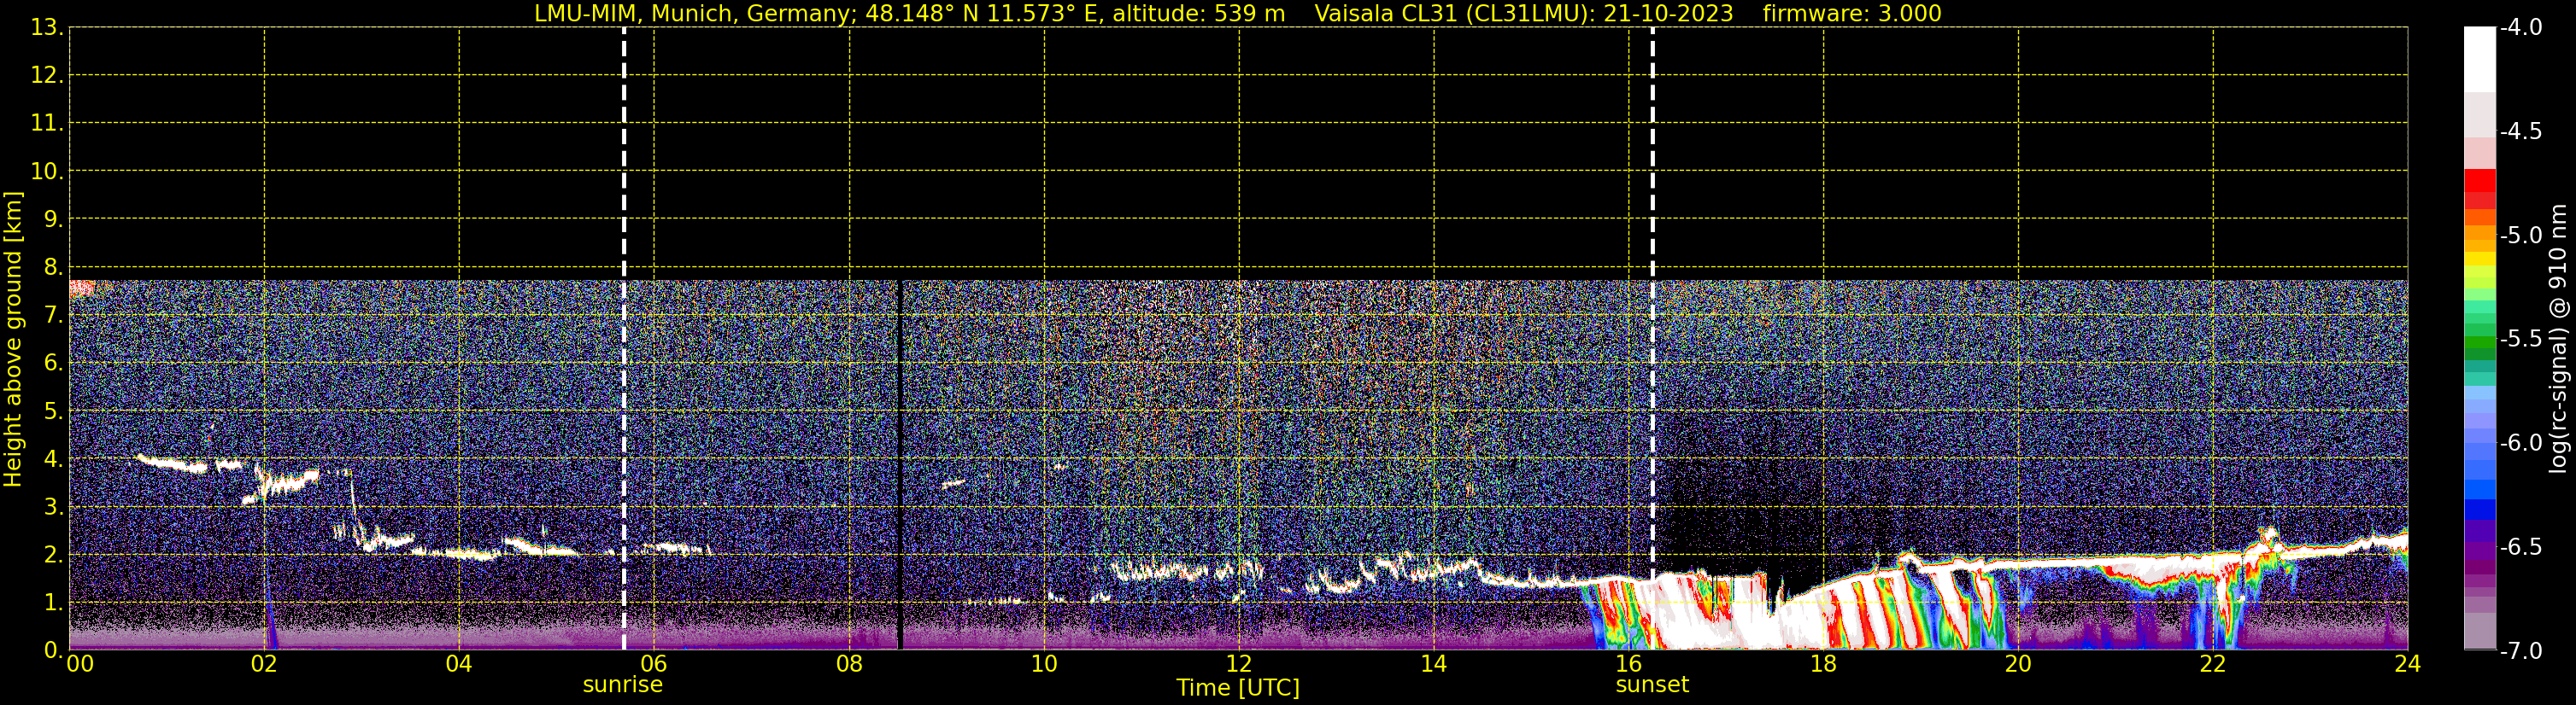The height and width of the screenshot is (705, 2576).
Task: Click the colorbar tick label "-7.0"
Action: point(2520,651)
